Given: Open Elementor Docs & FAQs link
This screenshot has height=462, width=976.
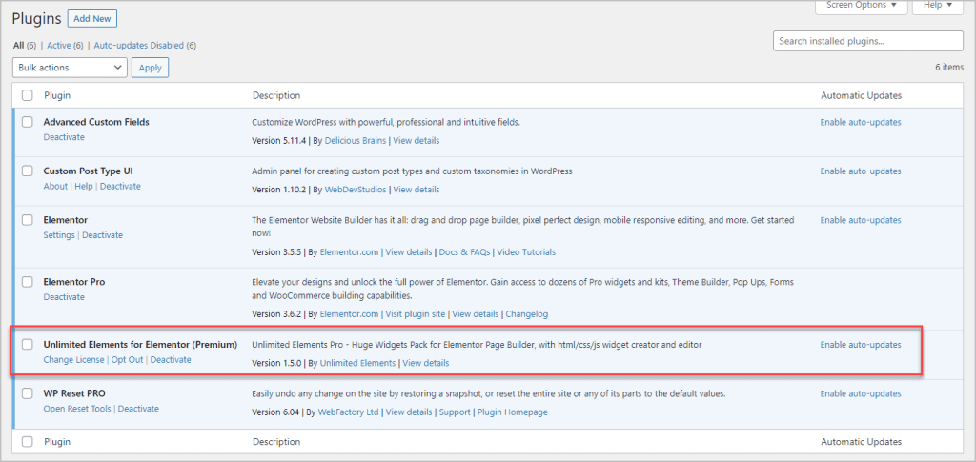Looking at the screenshot, I should (465, 251).
